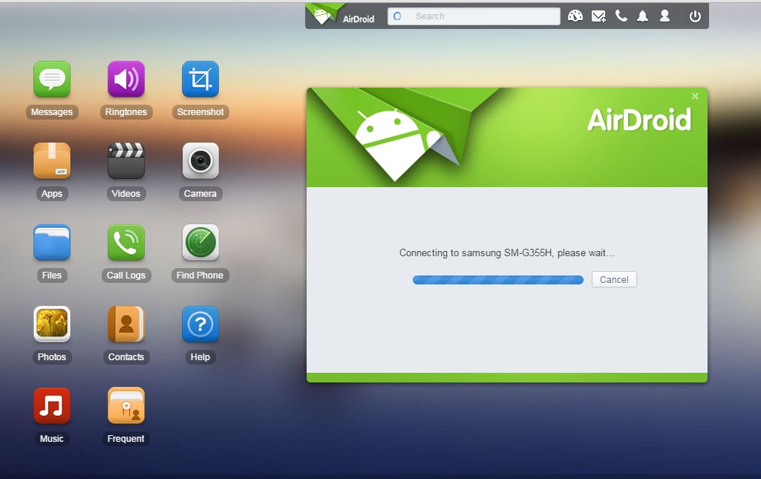Launch the Find Phone radar icon

pos(200,242)
